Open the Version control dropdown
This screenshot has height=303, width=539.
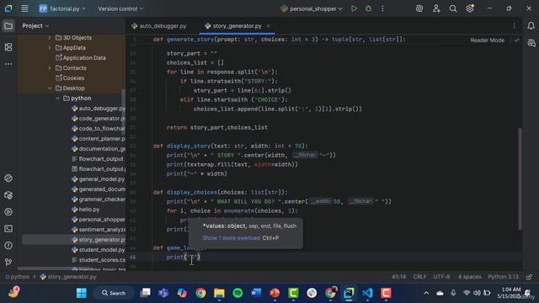[x=120, y=8]
